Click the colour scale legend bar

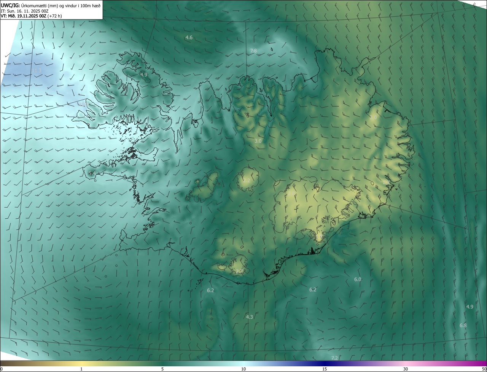tap(243, 363)
